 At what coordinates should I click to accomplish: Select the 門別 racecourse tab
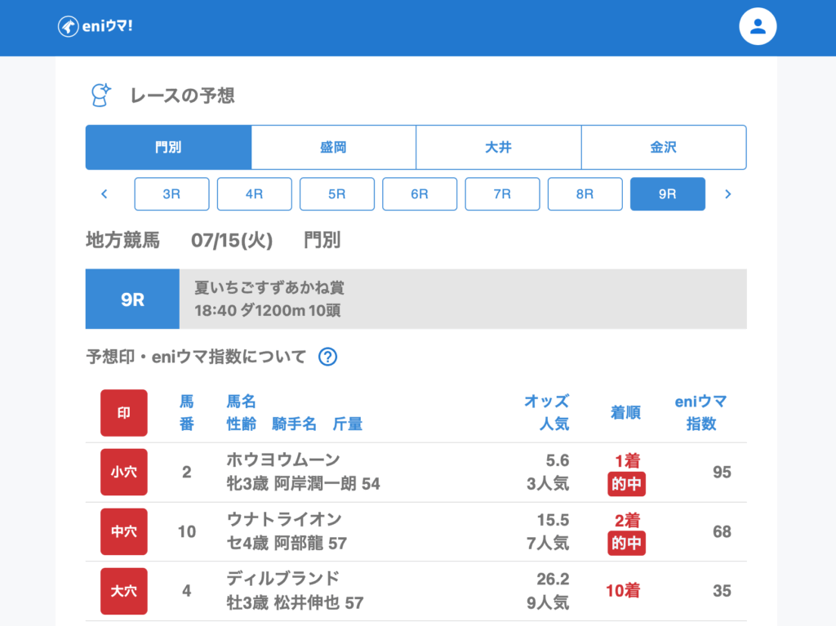point(168,148)
